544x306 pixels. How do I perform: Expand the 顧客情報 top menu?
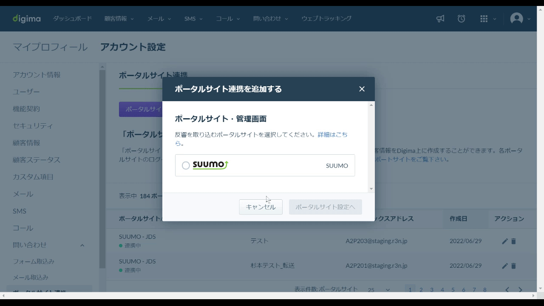coord(119,19)
